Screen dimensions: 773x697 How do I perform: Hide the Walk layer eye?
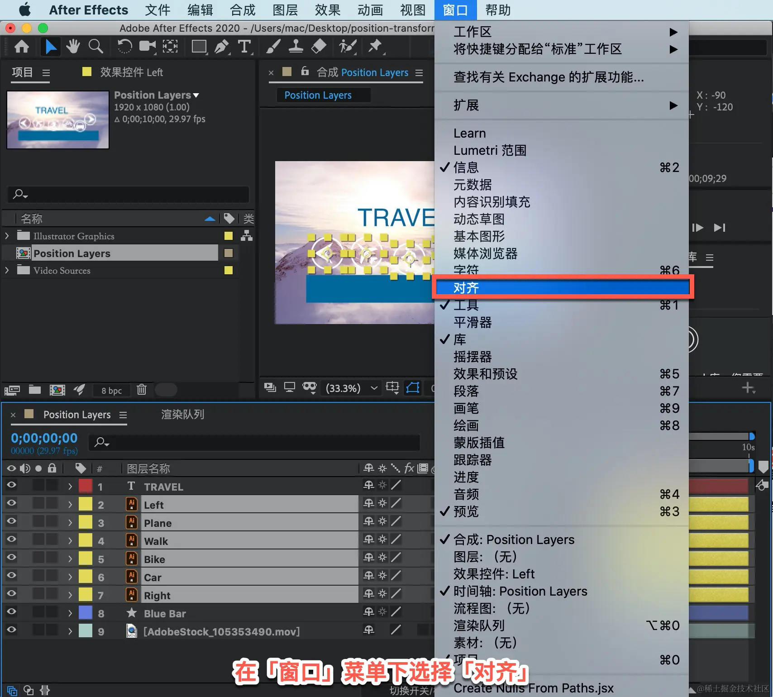click(x=11, y=539)
